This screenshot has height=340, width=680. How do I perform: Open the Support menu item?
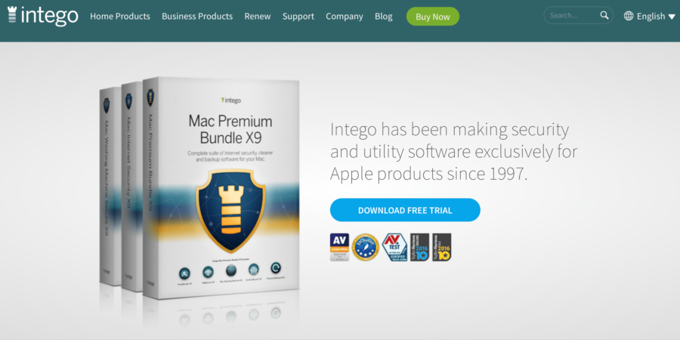tap(298, 17)
